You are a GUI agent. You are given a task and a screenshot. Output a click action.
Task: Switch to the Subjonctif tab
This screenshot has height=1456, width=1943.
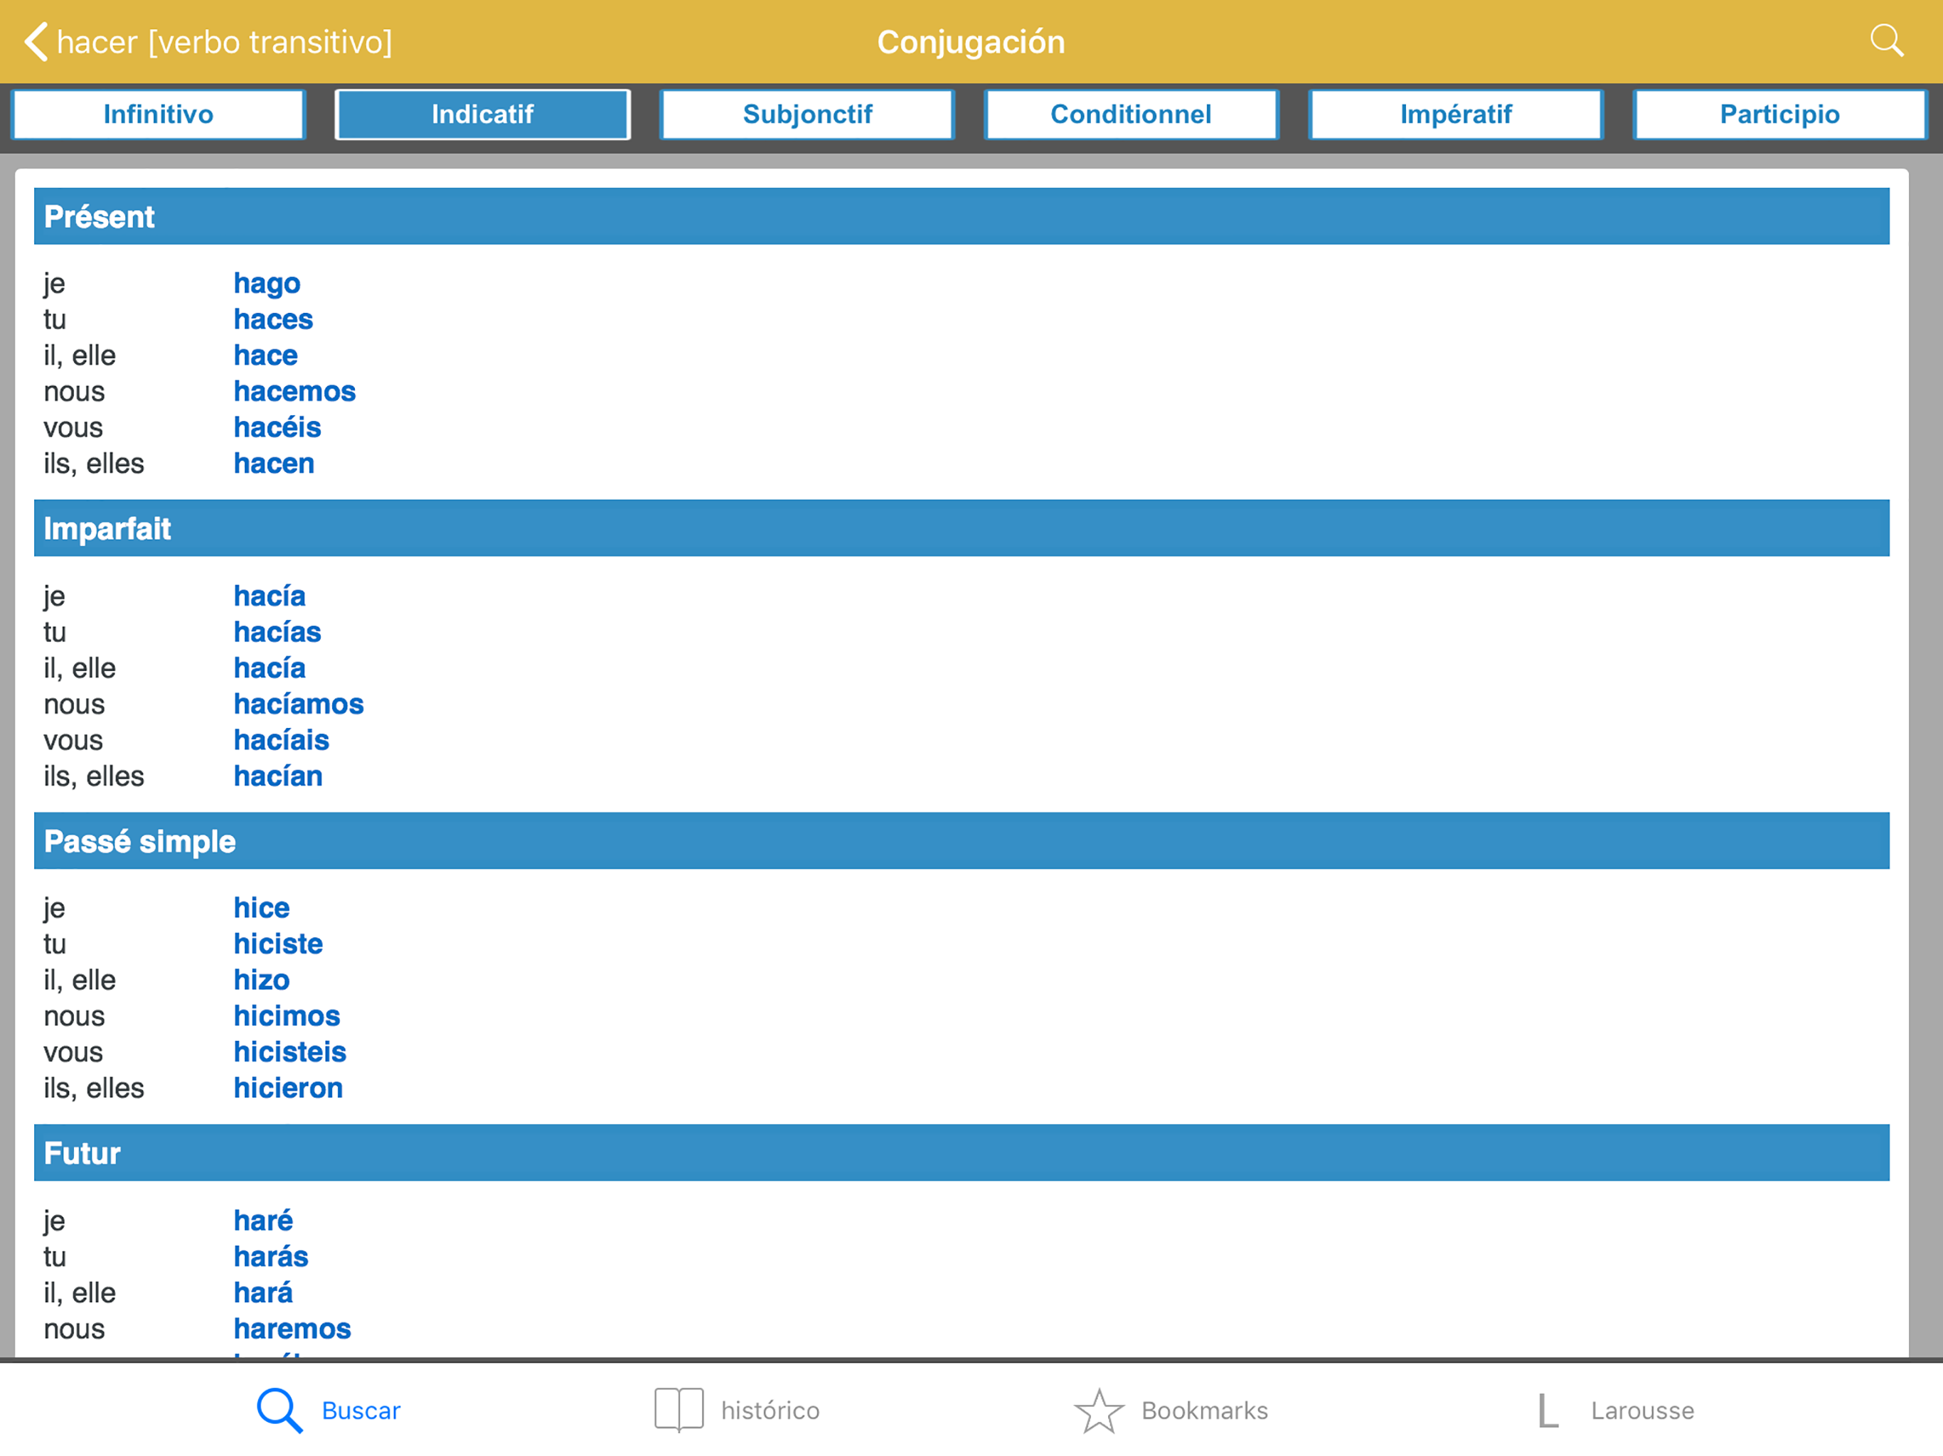[x=807, y=114]
